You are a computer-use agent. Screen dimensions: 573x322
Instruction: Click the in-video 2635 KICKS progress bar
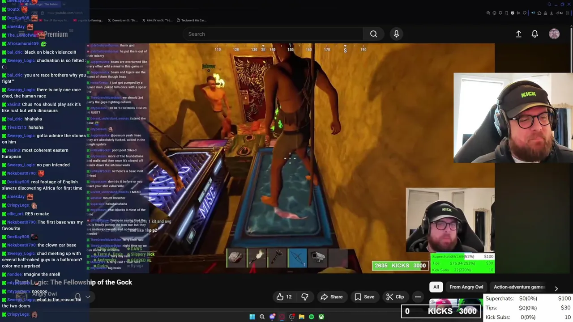point(400,266)
